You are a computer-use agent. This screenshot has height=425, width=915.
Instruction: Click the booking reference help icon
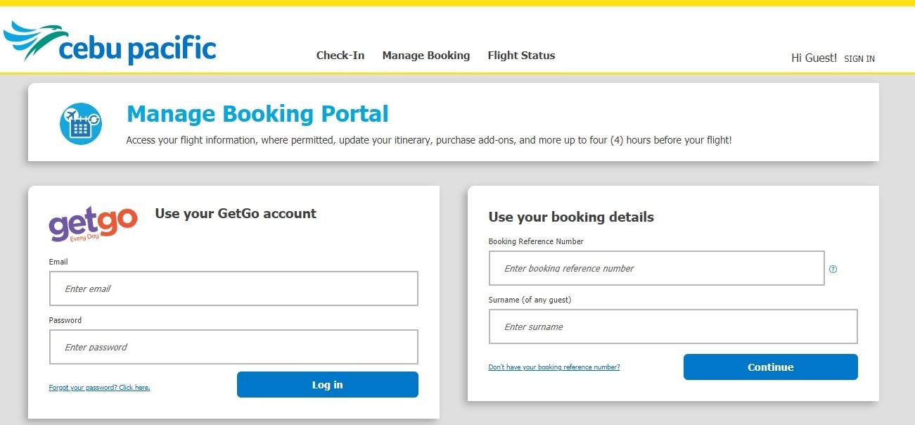click(833, 269)
